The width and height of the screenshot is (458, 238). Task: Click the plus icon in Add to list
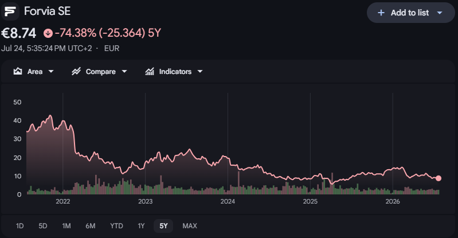click(x=381, y=13)
